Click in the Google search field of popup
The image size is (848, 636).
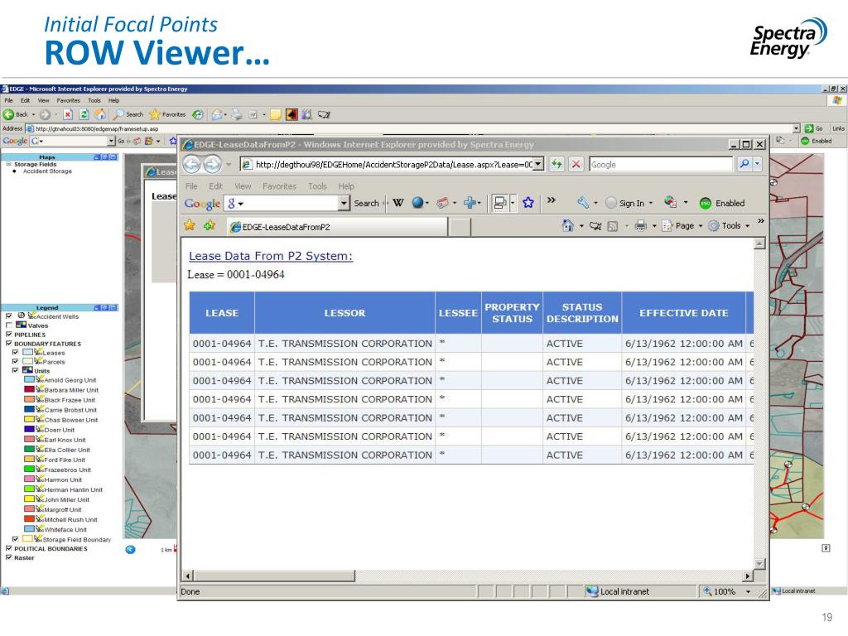pyautogui.click(x=661, y=165)
